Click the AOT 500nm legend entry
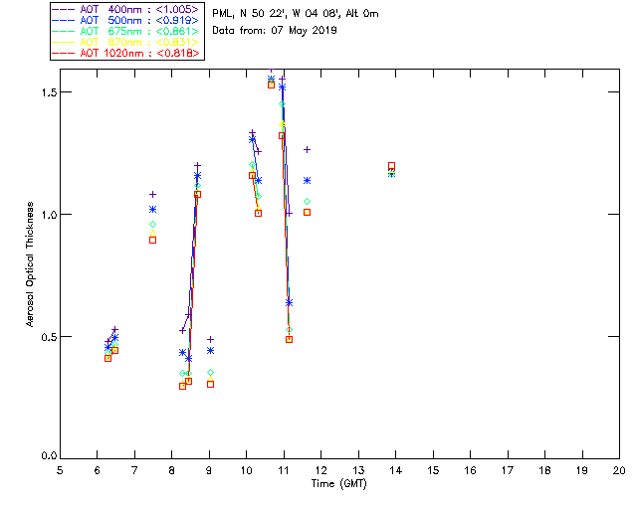Viewport: 637px width, 509px height. coord(125,20)
